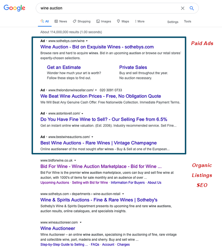
Task: Open Information For Buyers sitelink
Action: coord(128,183)
